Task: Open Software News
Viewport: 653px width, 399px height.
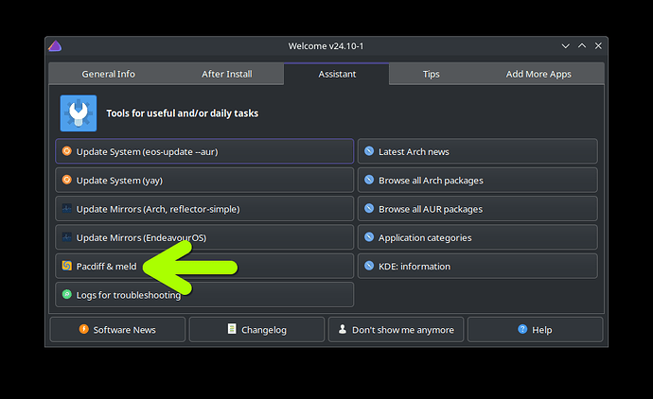Action: coord(117,330)
